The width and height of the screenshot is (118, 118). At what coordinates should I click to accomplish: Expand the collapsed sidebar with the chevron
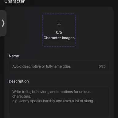click(3, 23)
